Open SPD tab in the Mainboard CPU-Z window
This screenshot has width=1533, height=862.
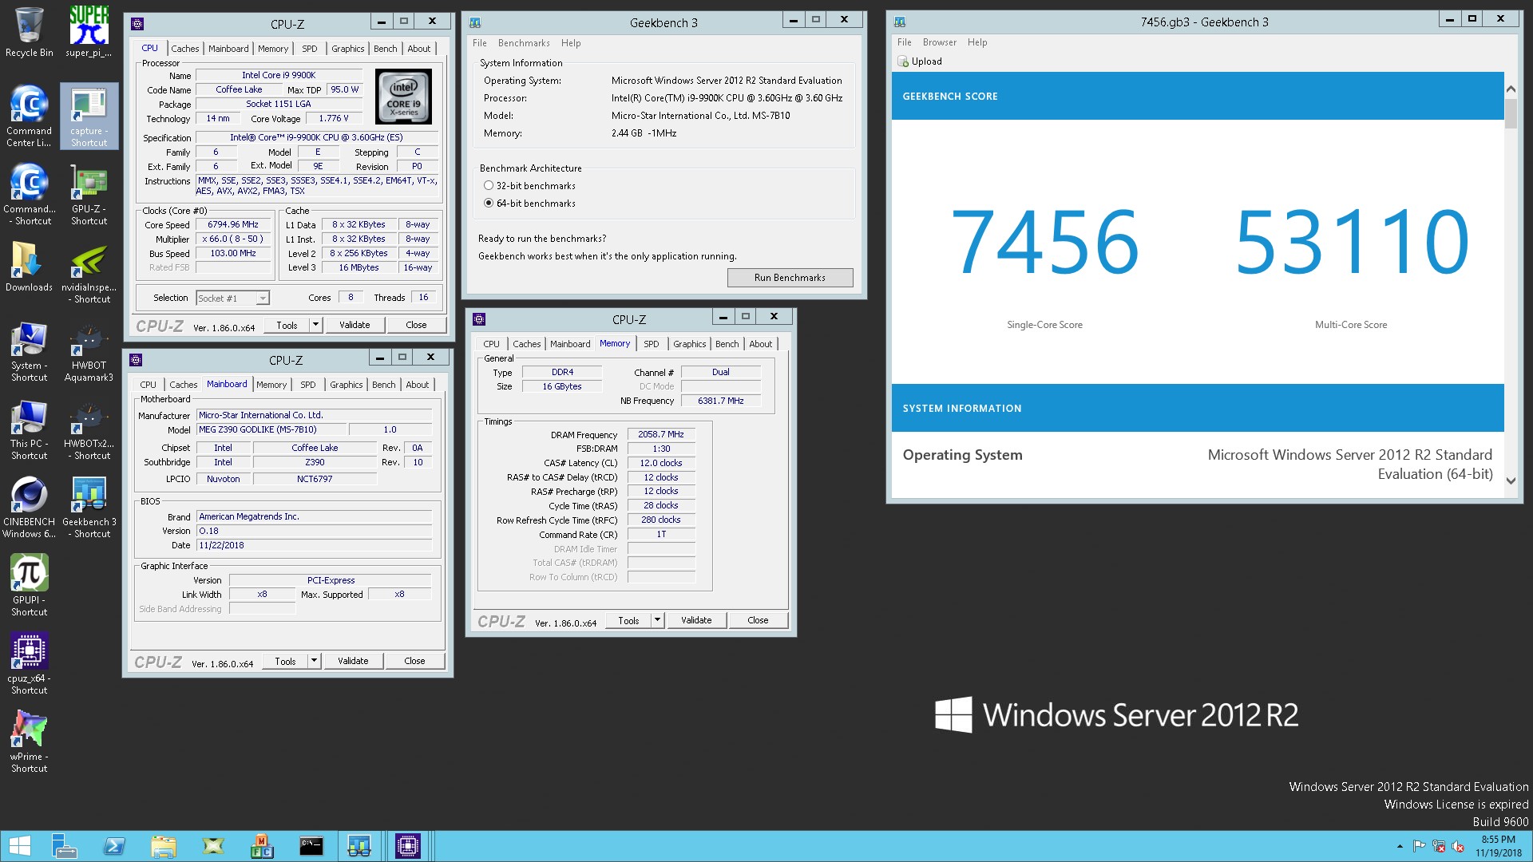click(307, 385)
